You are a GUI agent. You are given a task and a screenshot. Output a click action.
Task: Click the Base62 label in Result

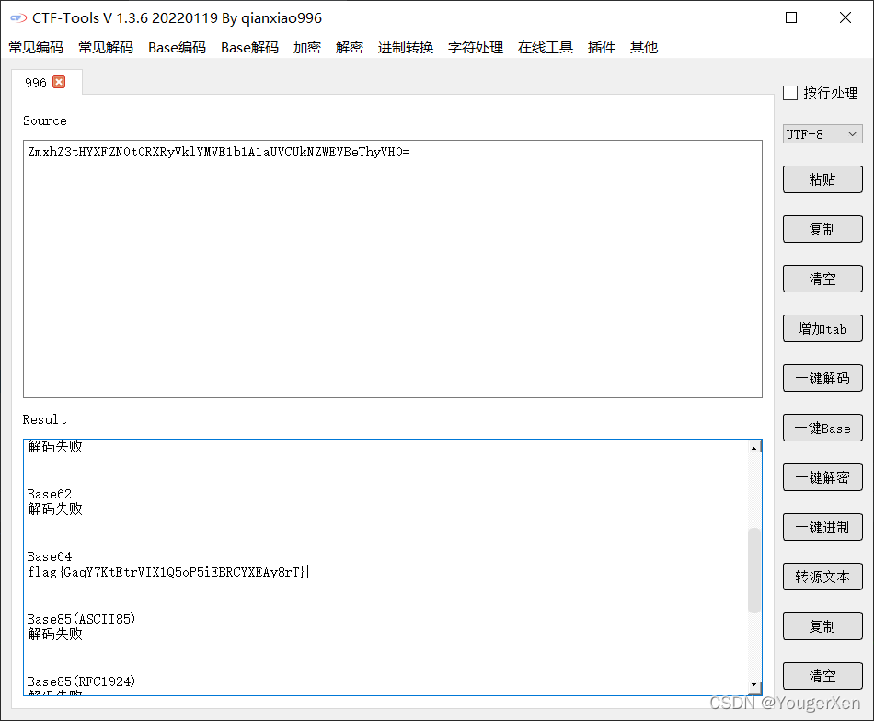50,494
